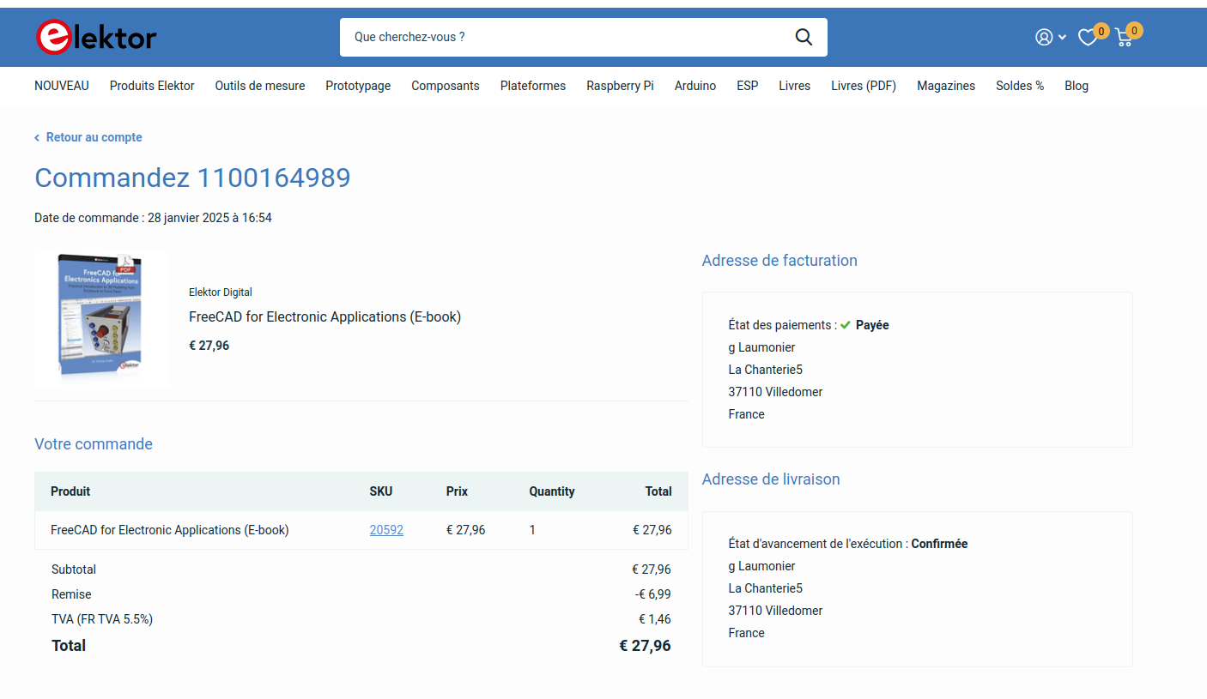Select the Livres (PDF) menu
This screenshot has height=699, width=1207.
pyautogui.click(x=864, y=86)
